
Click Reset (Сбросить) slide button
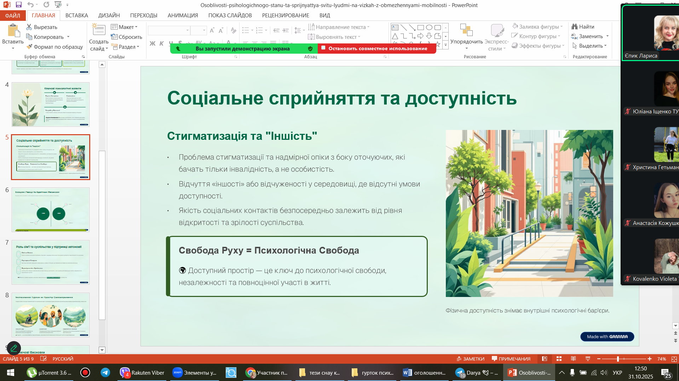click(126, 37)
